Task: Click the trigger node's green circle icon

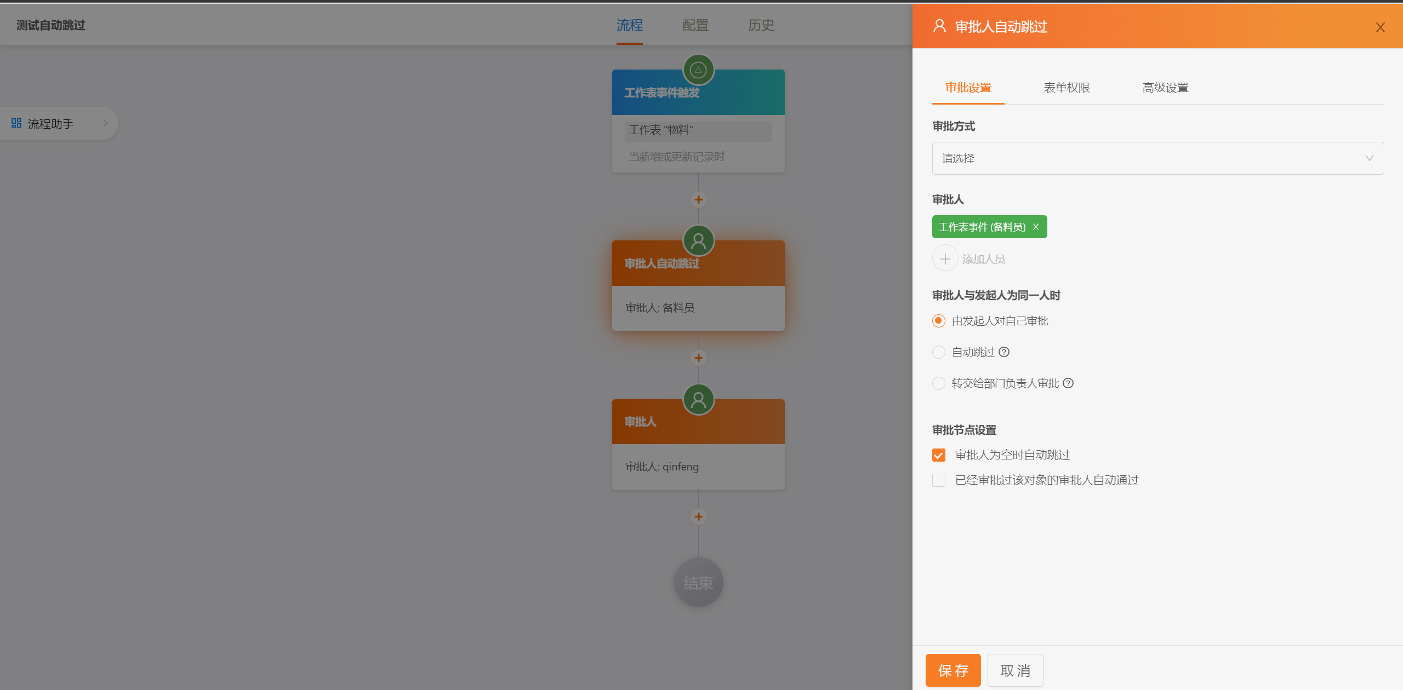Action: 698,70
